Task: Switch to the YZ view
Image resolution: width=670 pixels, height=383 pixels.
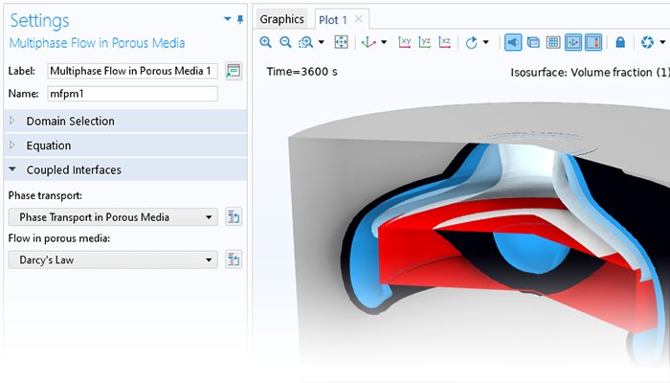Action: tap(424, 42)
